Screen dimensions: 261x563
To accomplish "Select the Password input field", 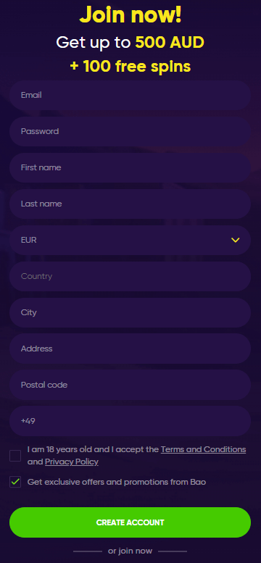I will [x=130, y=131].
